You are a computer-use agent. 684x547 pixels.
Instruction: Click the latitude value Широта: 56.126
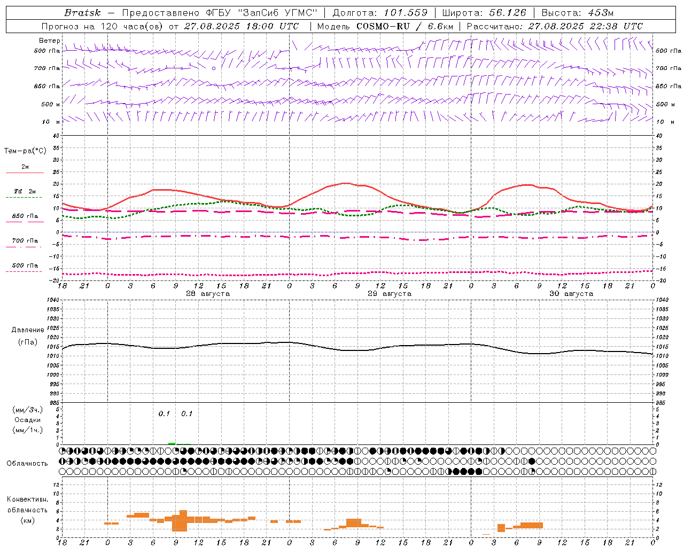[484, 13]
